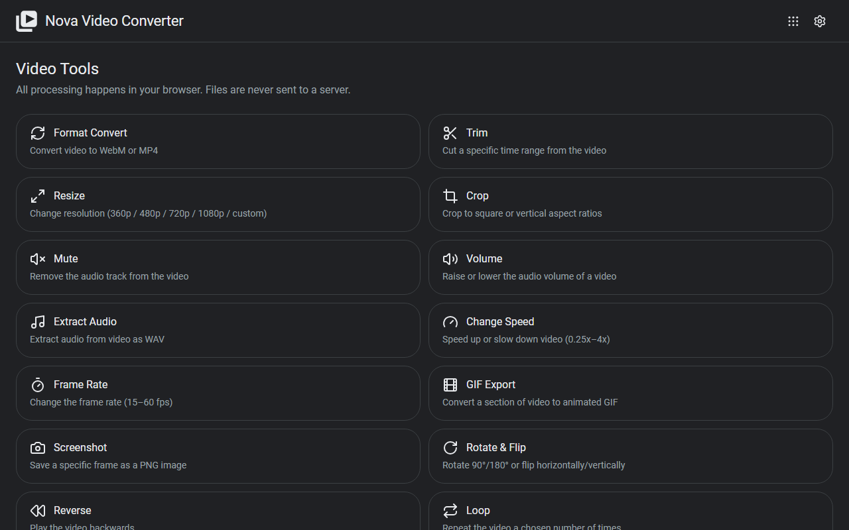Screen dimensions: 849x530
Task: Select the Screenshot tool title
Action: (x=80, y=447)
